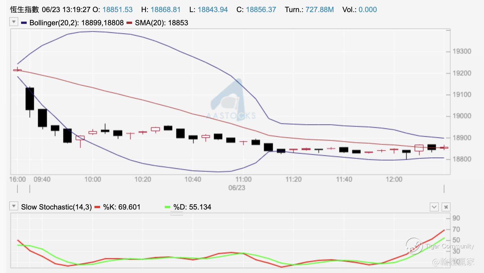Image resolution: width=484 pixels, height=273 pixels.
Task: Open the Slow Stochastic indicator dropdown arrow
Action: (14, 206)
